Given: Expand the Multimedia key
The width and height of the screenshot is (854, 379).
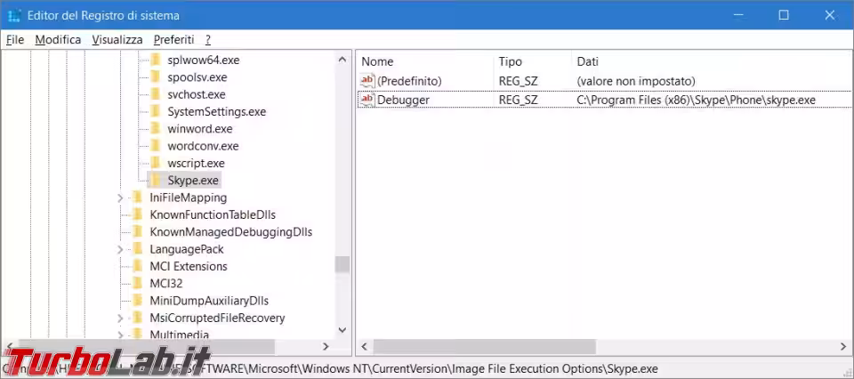Looking at the screenshot, I should pyautogui.click(x=120, y=334).
